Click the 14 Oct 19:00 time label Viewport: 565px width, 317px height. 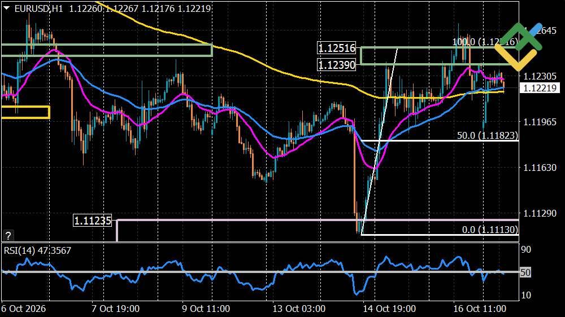click(x=389, y=309)
